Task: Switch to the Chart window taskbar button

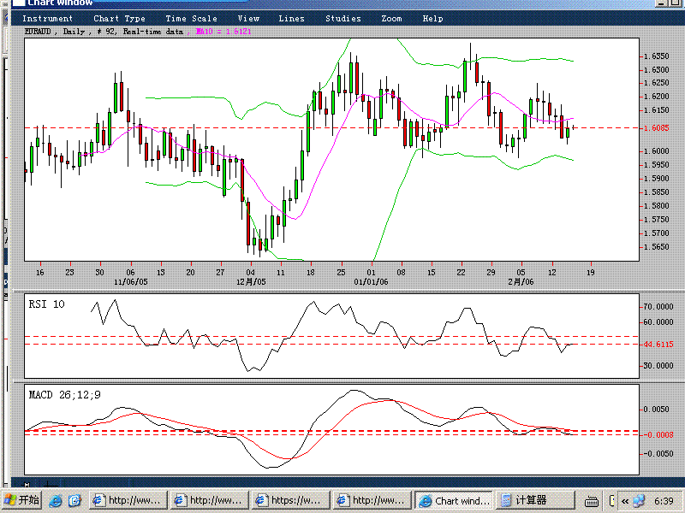Action: tap(455, 501)
